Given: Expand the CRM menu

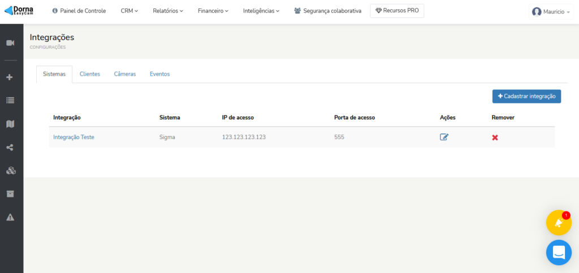Looking at the screenshot, I should (x=129, y=11).
